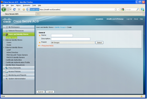This screenshot has height=99, width=147.
Task: Submit the new identity group
Action: tap(40, 92)
